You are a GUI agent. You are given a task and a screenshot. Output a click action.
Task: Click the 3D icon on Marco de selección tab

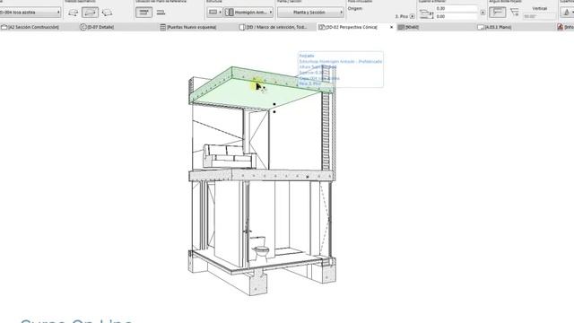click(242, 27)
